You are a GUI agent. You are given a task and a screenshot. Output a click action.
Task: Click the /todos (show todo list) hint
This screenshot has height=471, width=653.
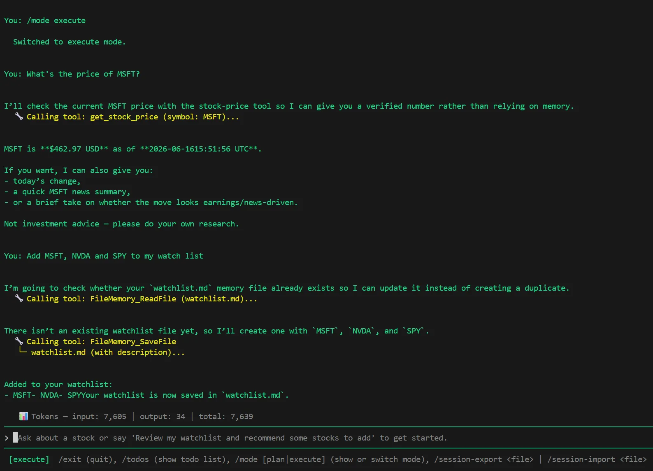tap(176, 459)
